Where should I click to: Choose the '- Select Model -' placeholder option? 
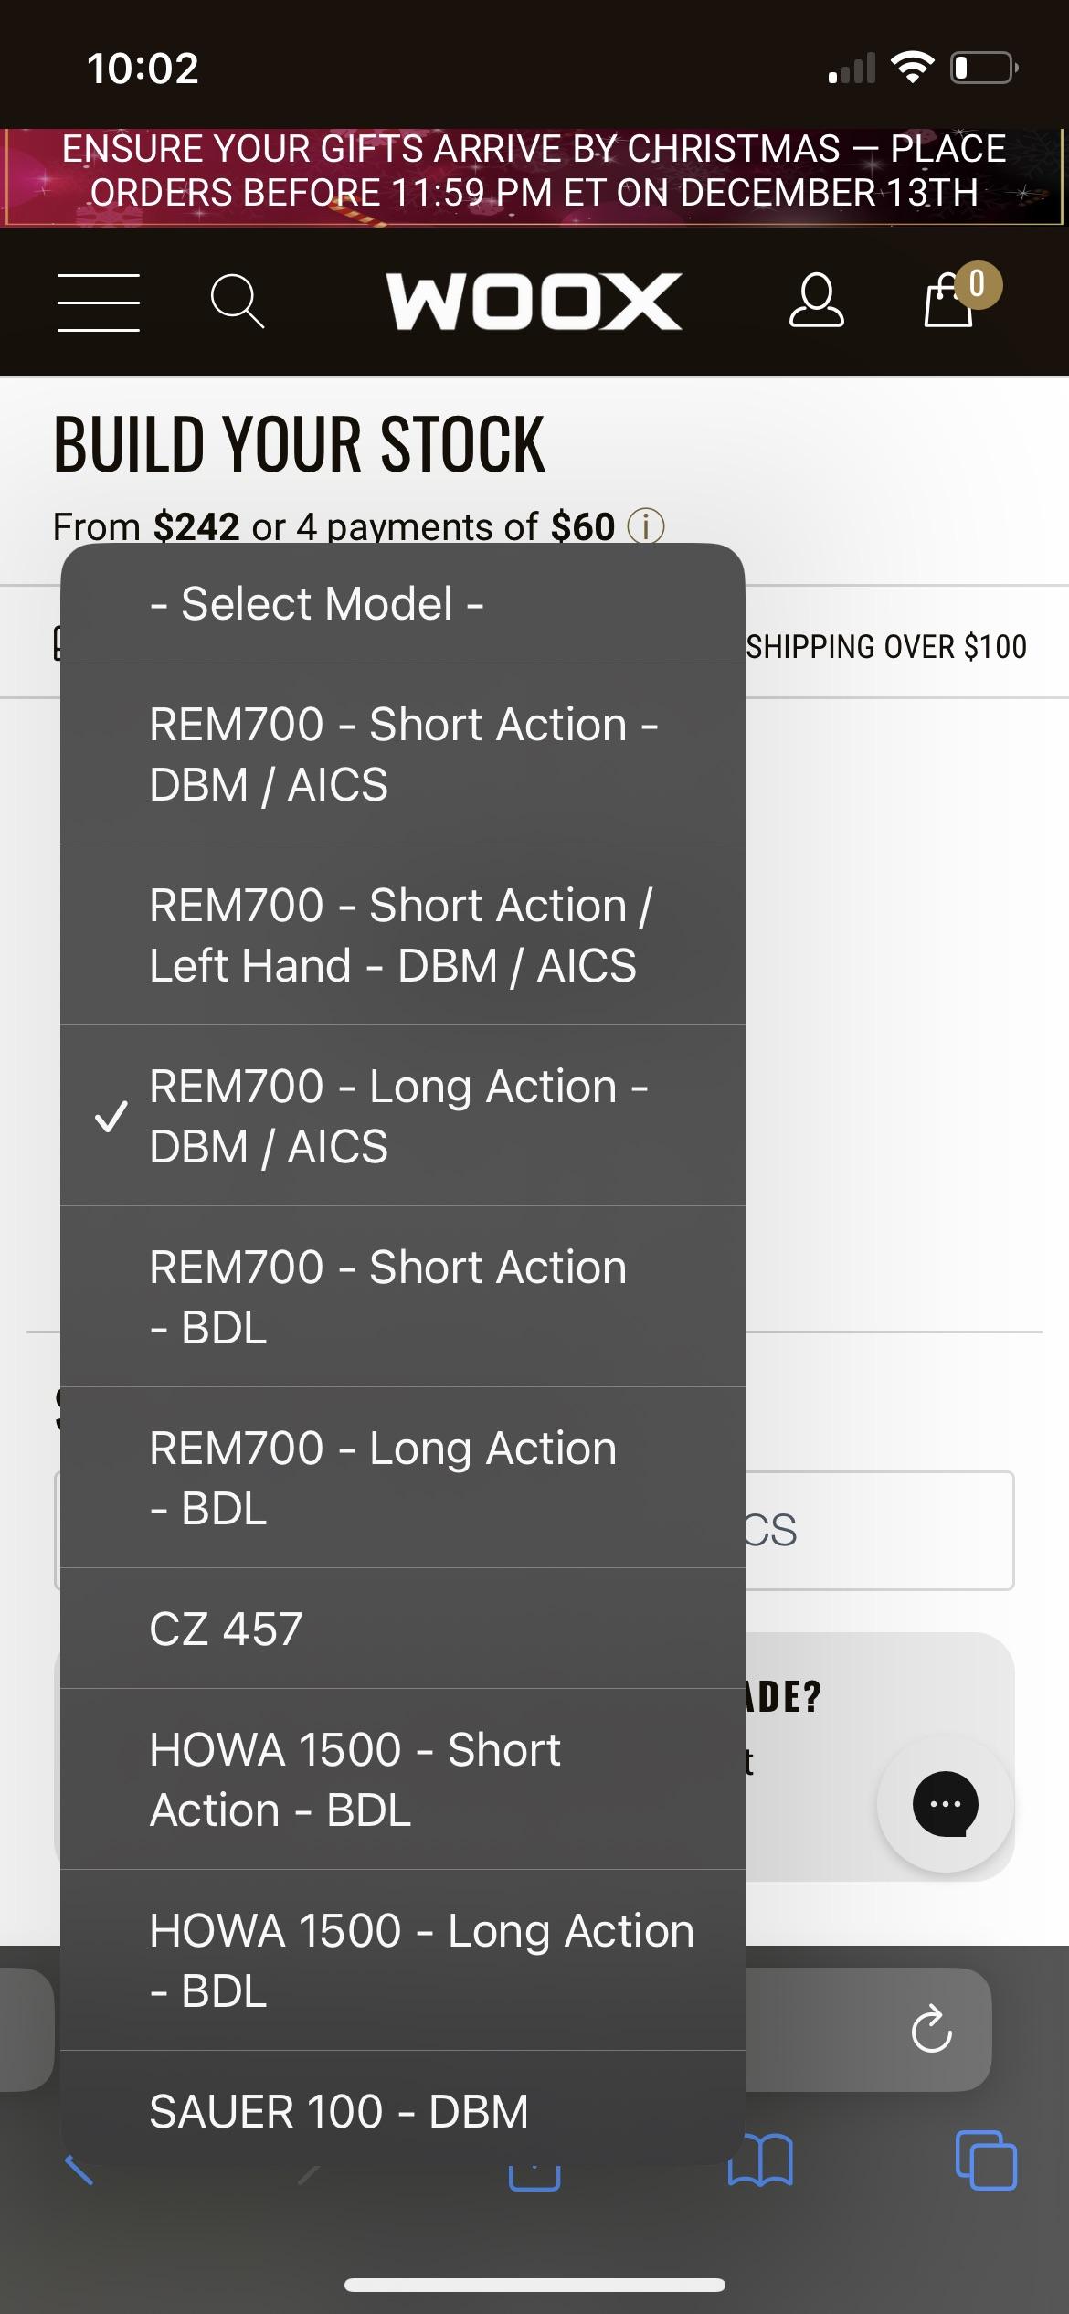[x=402, y=603]
